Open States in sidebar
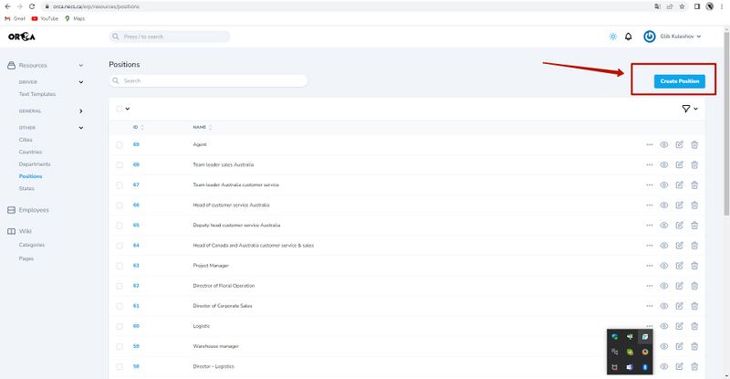The height and width of the screenshot is (379, 730). pyautogui.click(x=26, y=188)
